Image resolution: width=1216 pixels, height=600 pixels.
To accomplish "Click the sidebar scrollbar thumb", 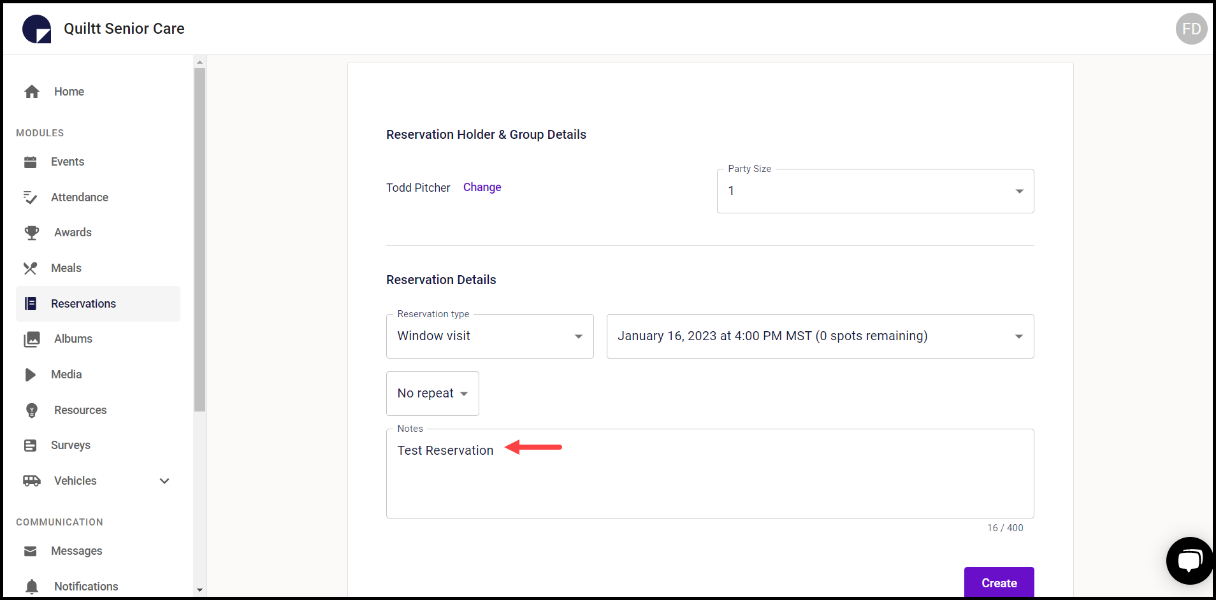I will (199, 239).
